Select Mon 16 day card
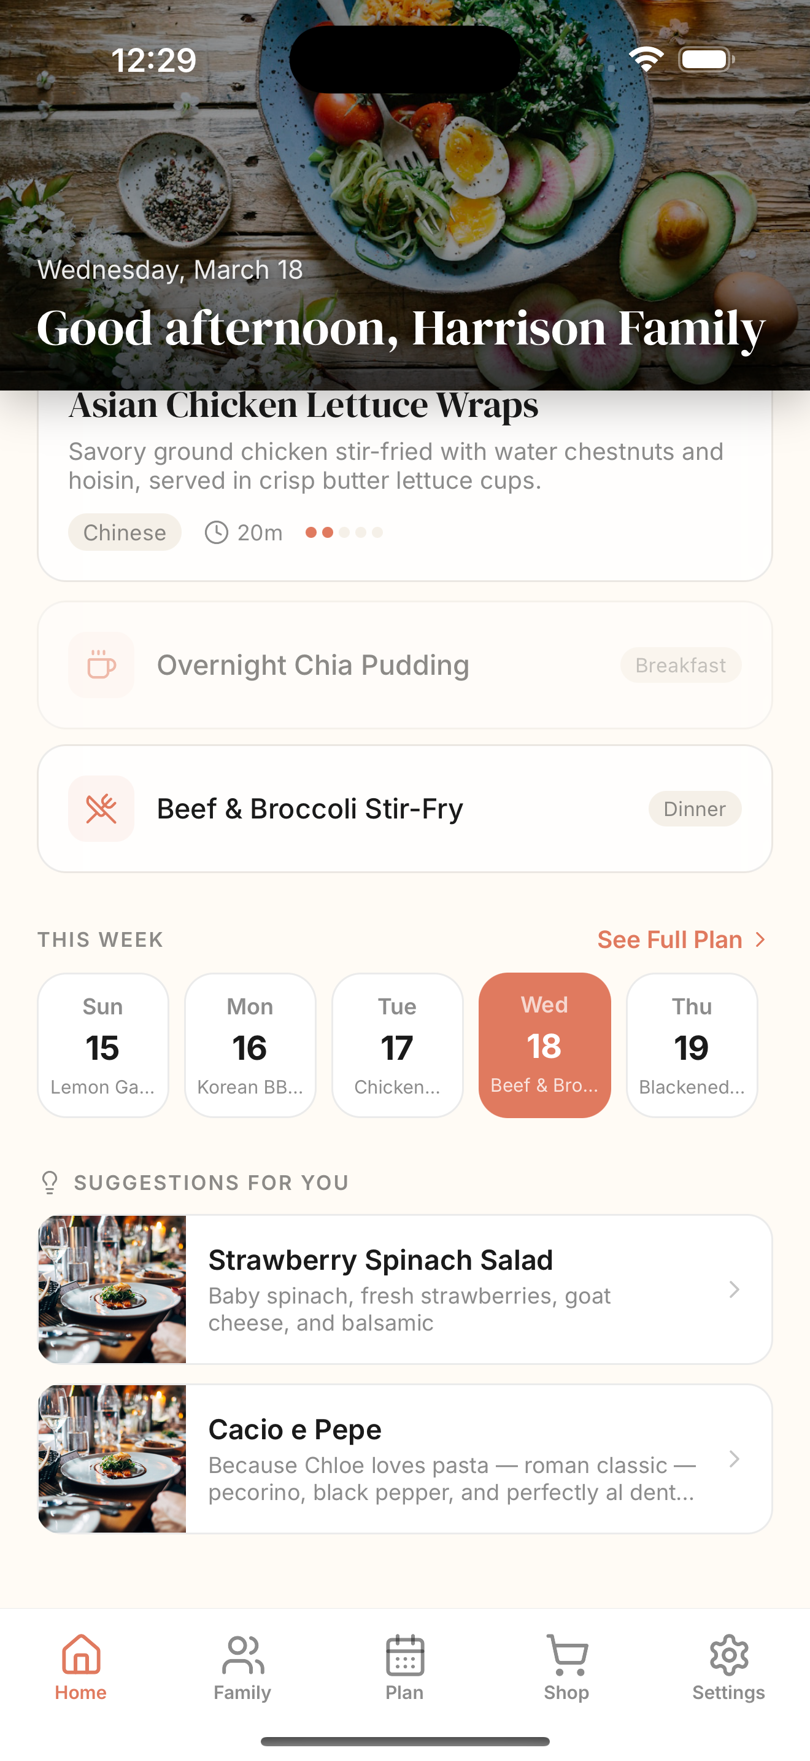 point(250,1045)
